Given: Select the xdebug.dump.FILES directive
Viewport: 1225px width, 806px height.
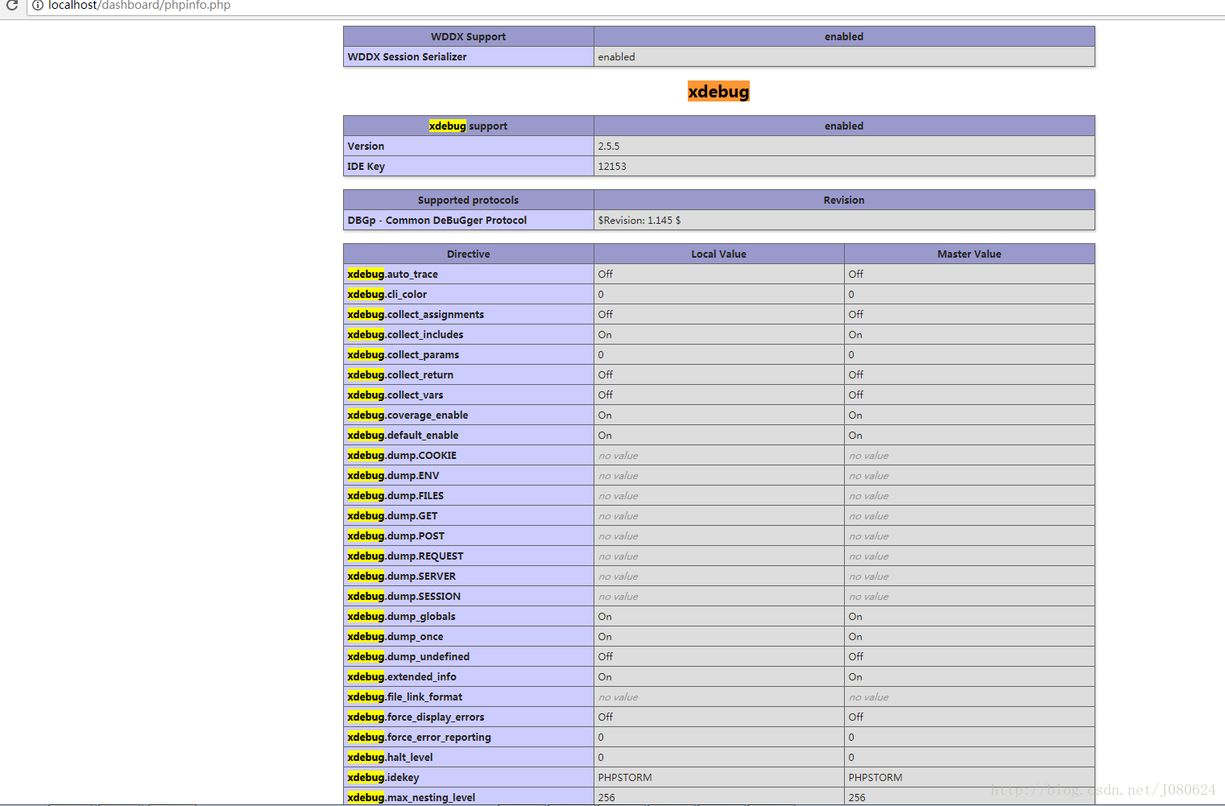Looking at the screenshot, I should [469, 495].
